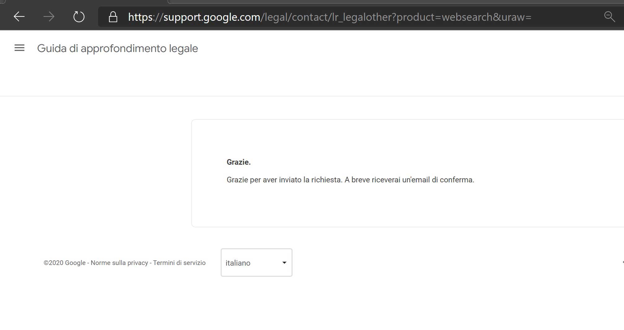Screen dimensions: 624x330
Task: Click the Guida di approfondimento legale title
Action: [117, 49]
